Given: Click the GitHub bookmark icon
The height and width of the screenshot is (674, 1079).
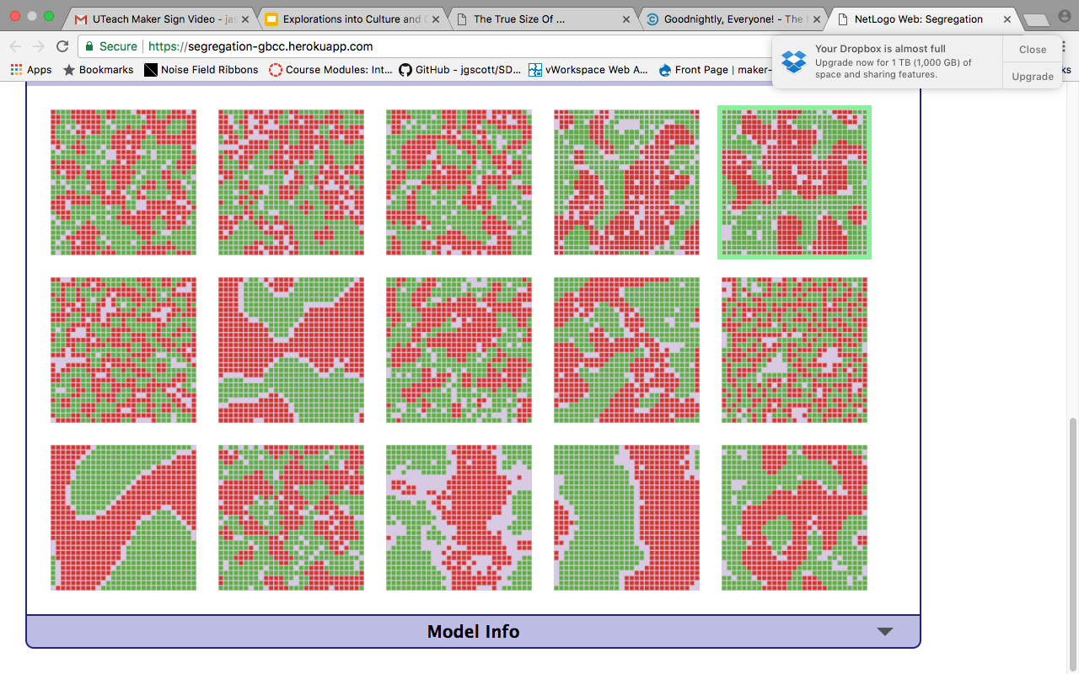Looking at the screenshot, I should pos(406,70).
